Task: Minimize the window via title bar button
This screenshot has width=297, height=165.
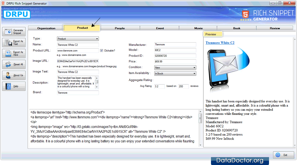Action: 273,3
